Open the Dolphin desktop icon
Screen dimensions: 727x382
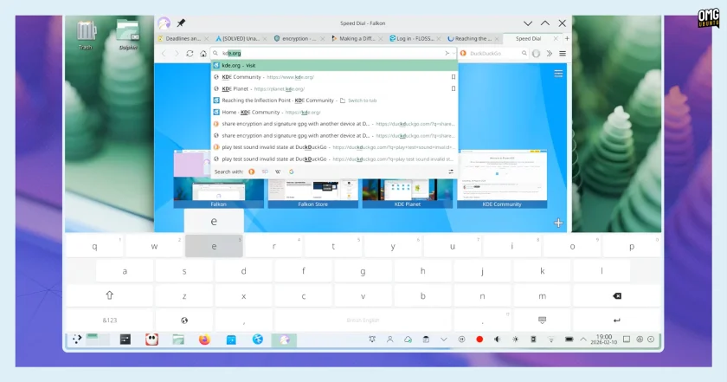128,35
